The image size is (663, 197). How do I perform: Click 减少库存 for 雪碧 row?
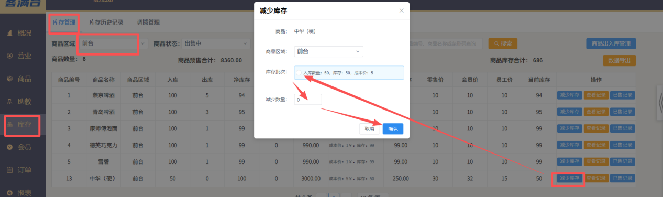[x=569, y=162]
